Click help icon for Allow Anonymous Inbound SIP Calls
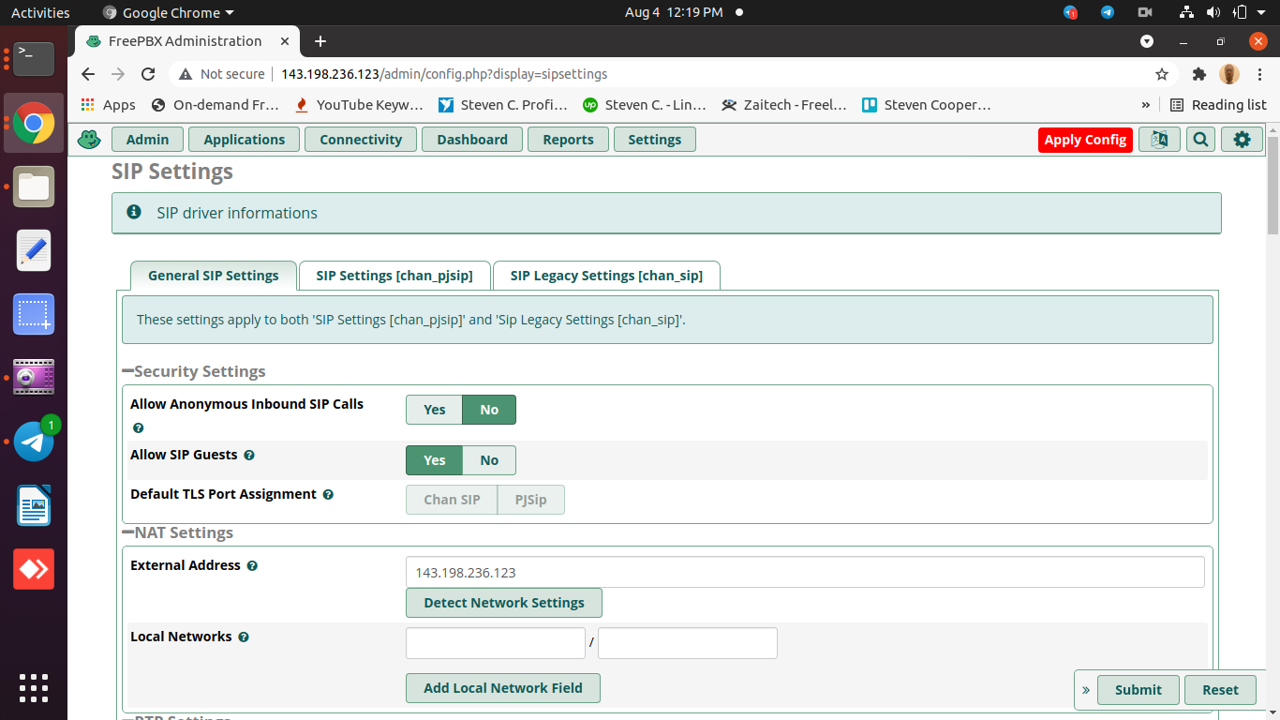 (138, 427)
